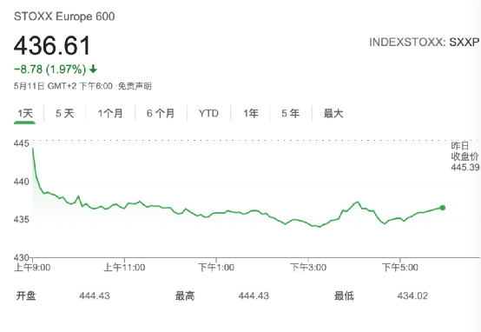Click the 下午3:00 axis time marker

(x=308, y=267)
